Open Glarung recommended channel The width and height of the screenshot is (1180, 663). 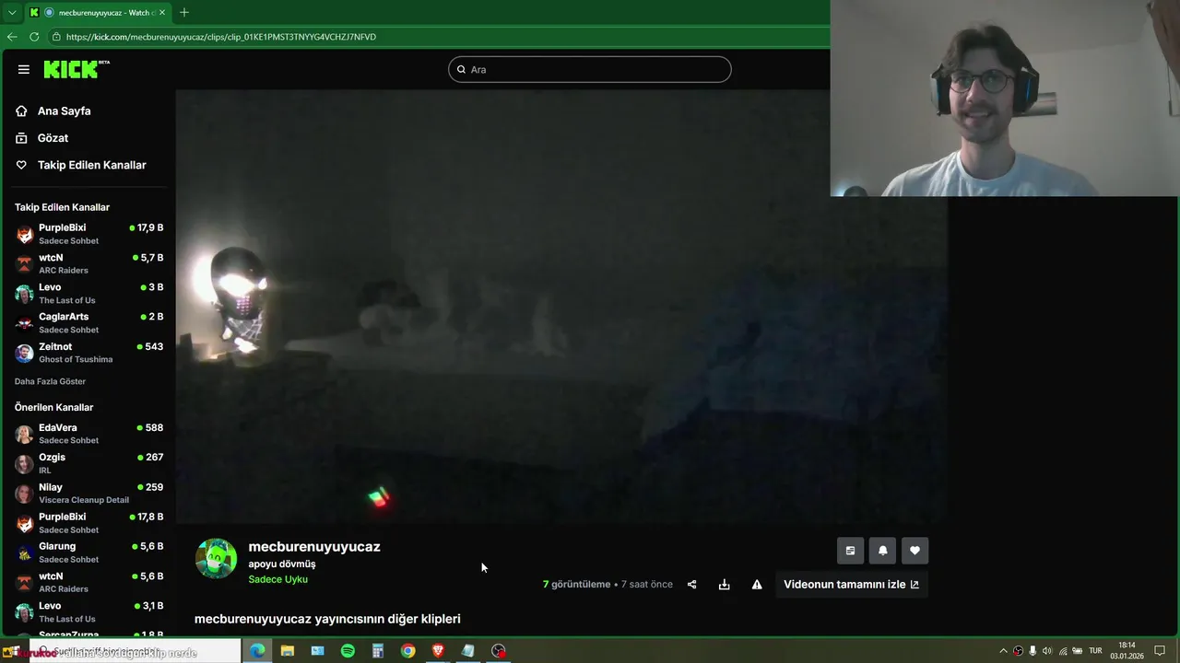coord(88,552)
